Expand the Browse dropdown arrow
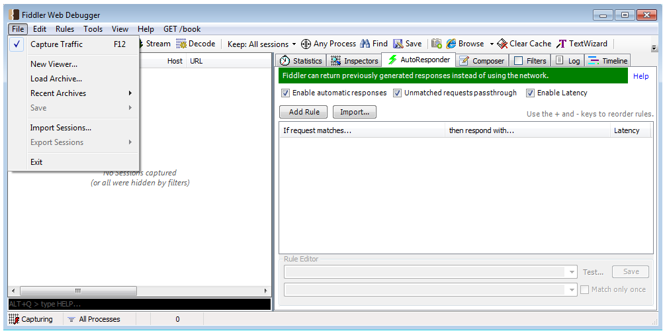 pos(492,44)
